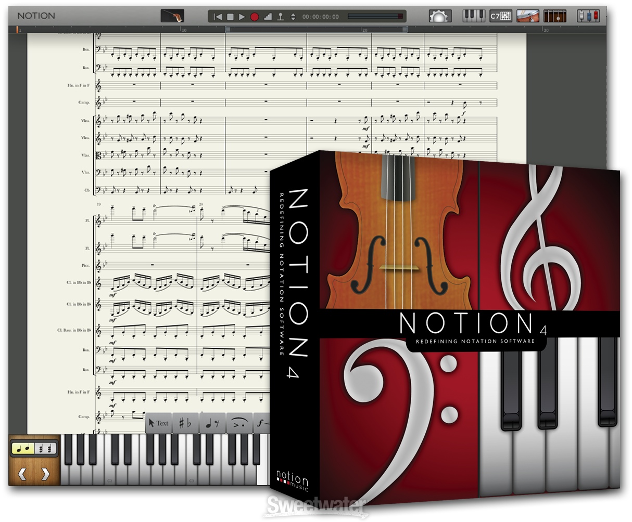Viewport: 632px width, 522px height.
Task: Click timeline ruler at measure 10
Action: [183, 30]
